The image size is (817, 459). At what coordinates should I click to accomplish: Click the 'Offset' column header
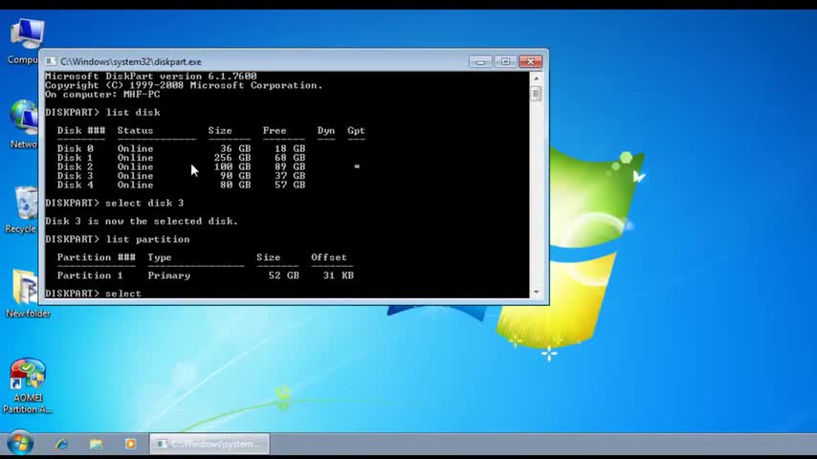329,257
